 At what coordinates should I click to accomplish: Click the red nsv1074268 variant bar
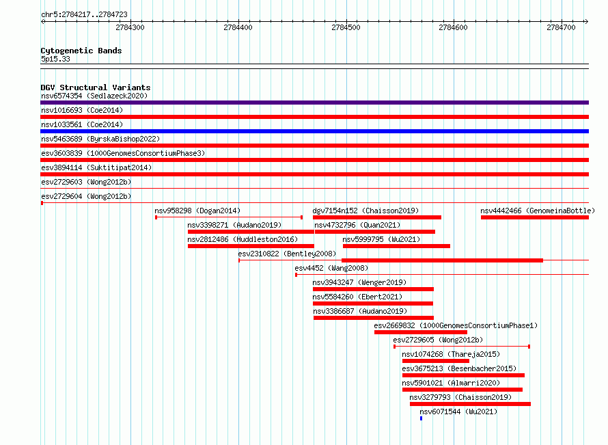point(436,361)
